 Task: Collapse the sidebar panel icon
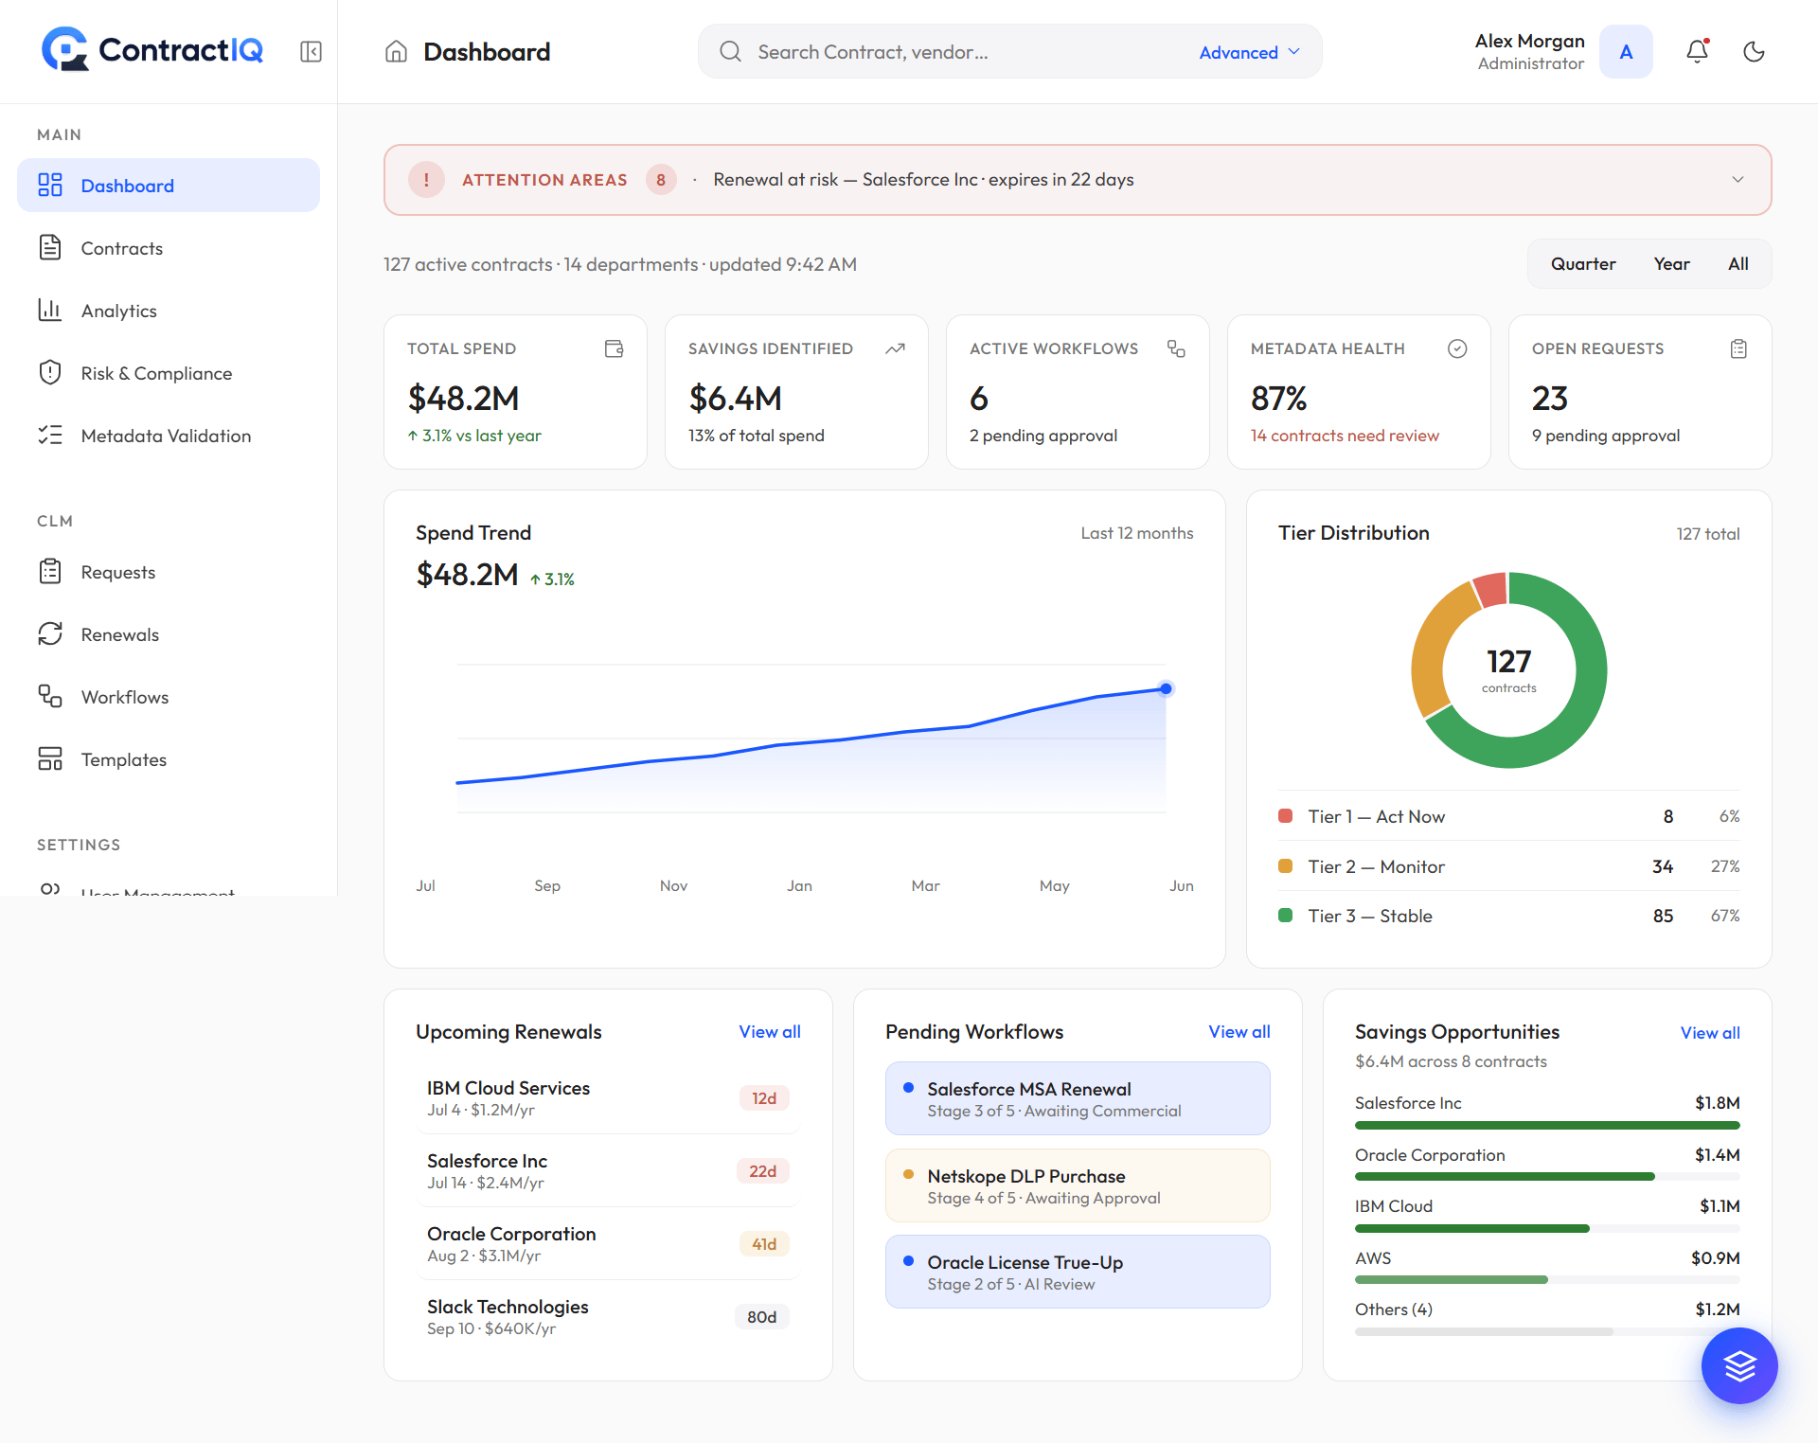coord(311,51)
